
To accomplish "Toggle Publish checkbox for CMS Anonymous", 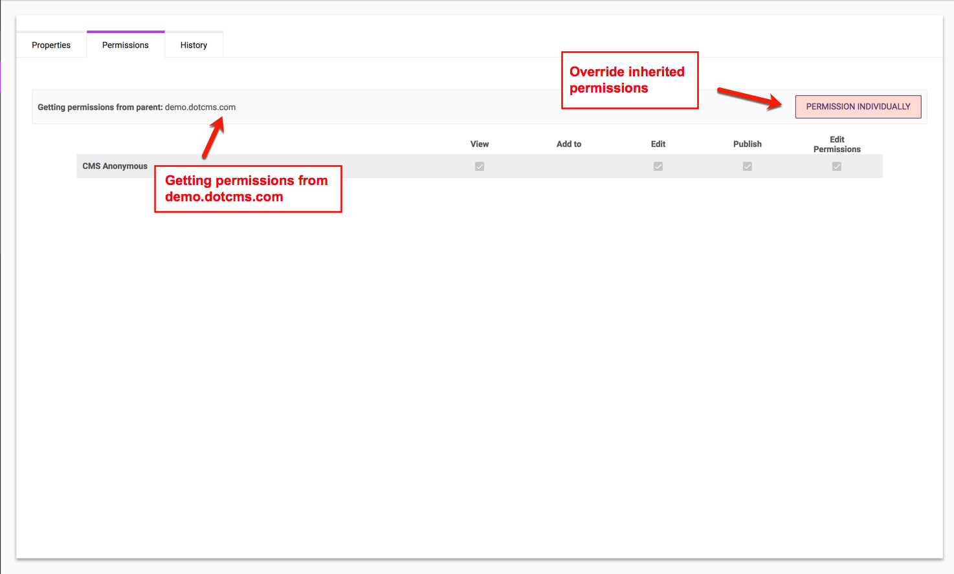I will pos(748,166).
